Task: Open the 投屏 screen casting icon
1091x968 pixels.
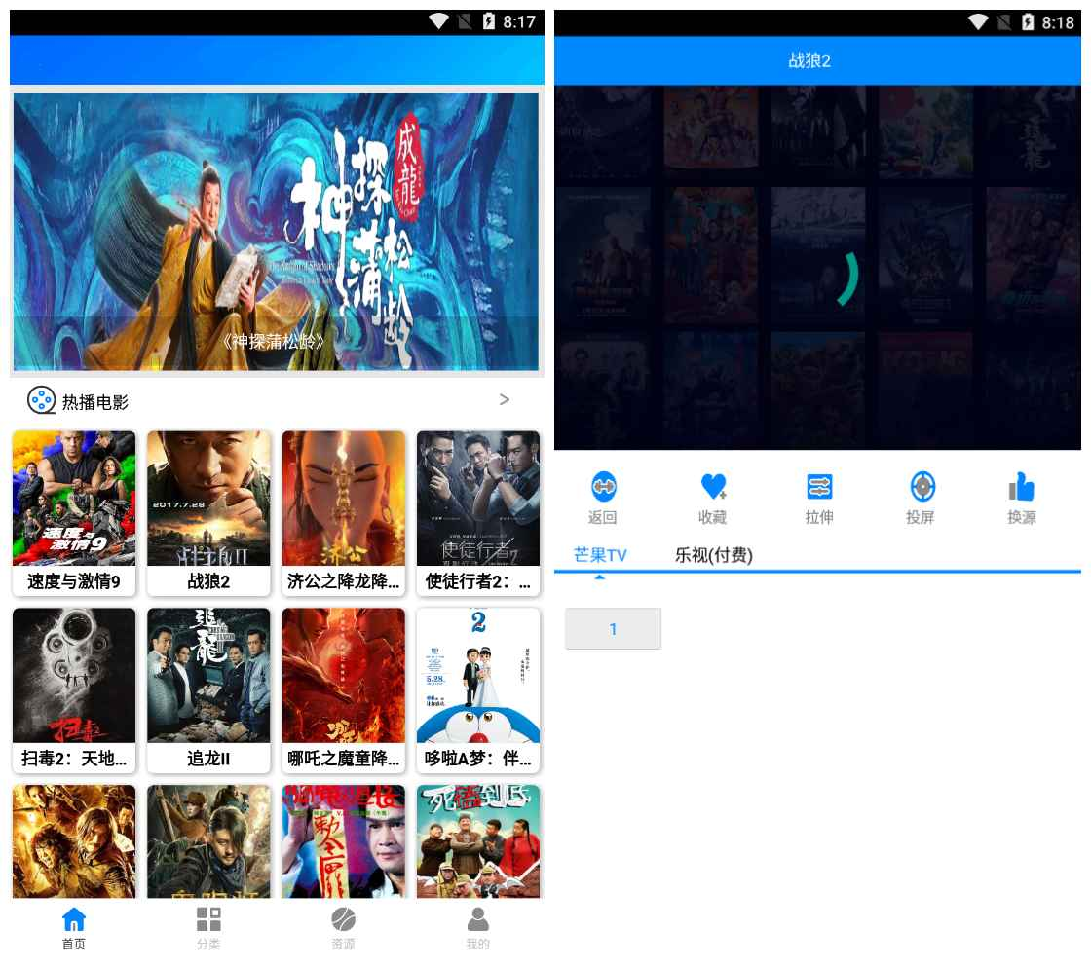Action: coord(922,486)
